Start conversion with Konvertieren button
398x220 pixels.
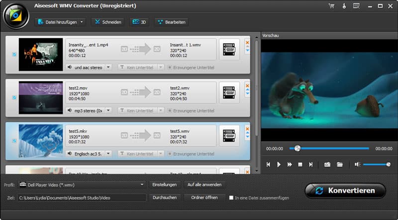point(345,191)
